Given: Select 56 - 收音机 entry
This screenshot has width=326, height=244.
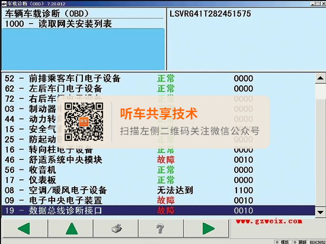Looking at the screenshot, I should tap(158, 170).
